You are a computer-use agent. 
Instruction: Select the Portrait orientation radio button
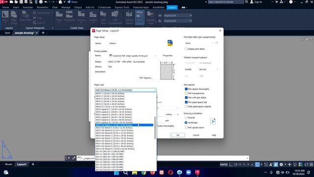point(186,118)
